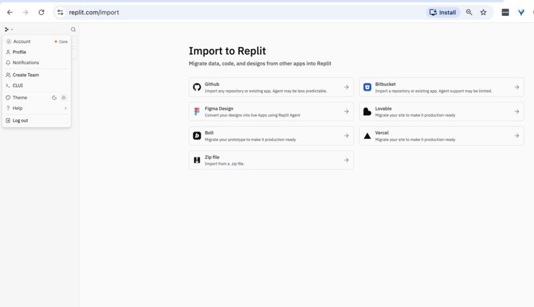This screenshot has height=307, width=534.
Task: Click Log out in the menu
Action: coord(36,120)
